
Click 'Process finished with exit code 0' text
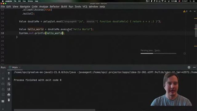pos(38,80)
